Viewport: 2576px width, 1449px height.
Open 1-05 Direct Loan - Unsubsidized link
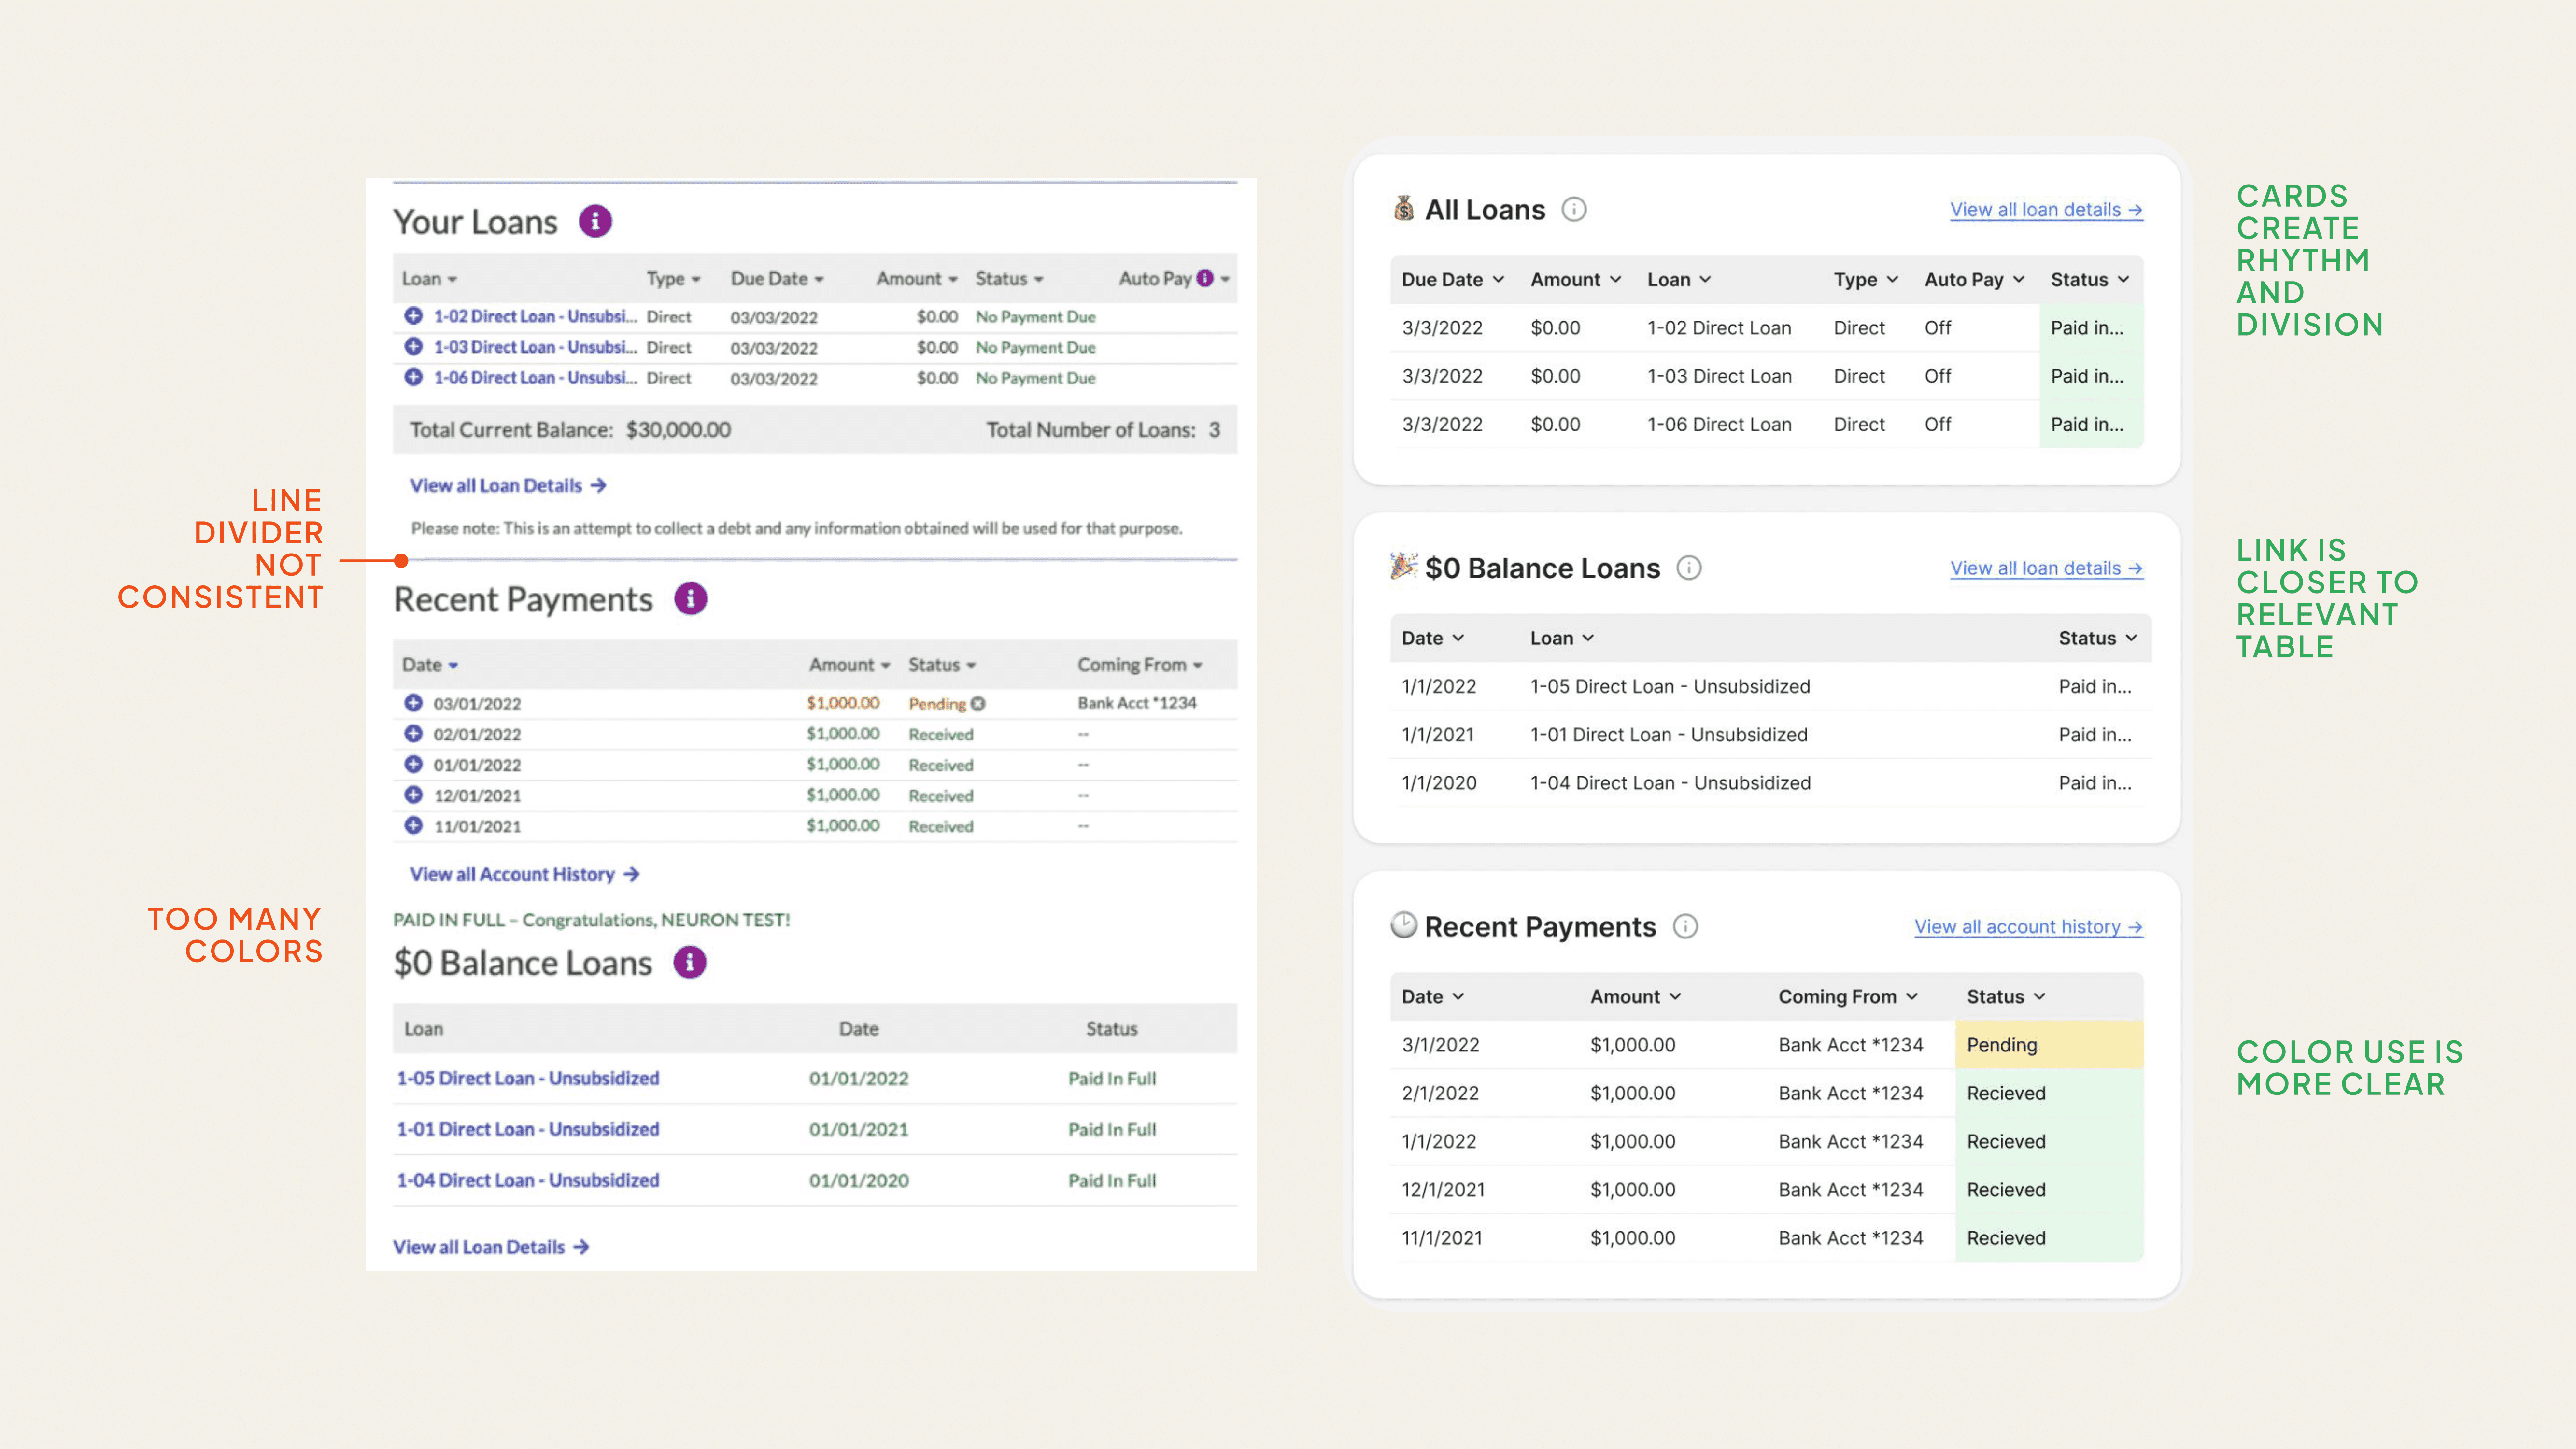click(x=528, y=1078)
